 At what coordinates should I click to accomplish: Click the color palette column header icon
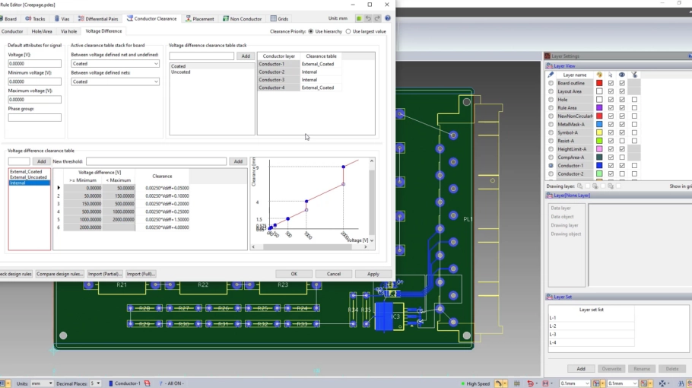point(599,75)
